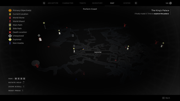Click the World Shard legend label
The height and width of the screenshot is (101, 180).
click(19, 21)
